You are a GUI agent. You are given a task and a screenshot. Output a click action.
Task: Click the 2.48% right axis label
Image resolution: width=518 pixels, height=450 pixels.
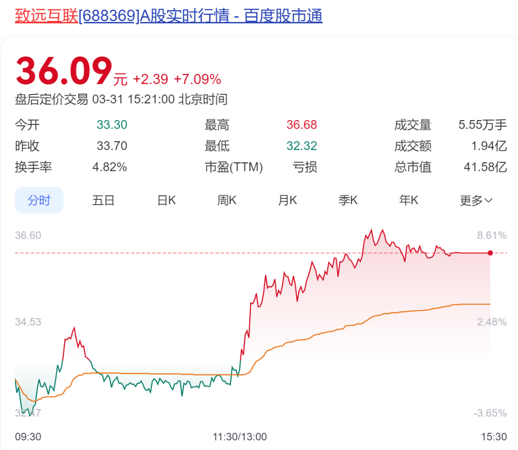pyautogui.click(x=492, y=322)
